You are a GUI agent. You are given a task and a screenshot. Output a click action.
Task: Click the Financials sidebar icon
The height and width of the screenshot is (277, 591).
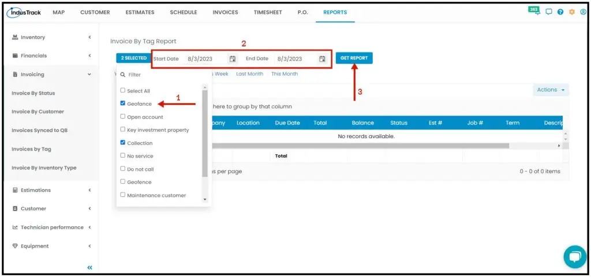coord(15,56)
